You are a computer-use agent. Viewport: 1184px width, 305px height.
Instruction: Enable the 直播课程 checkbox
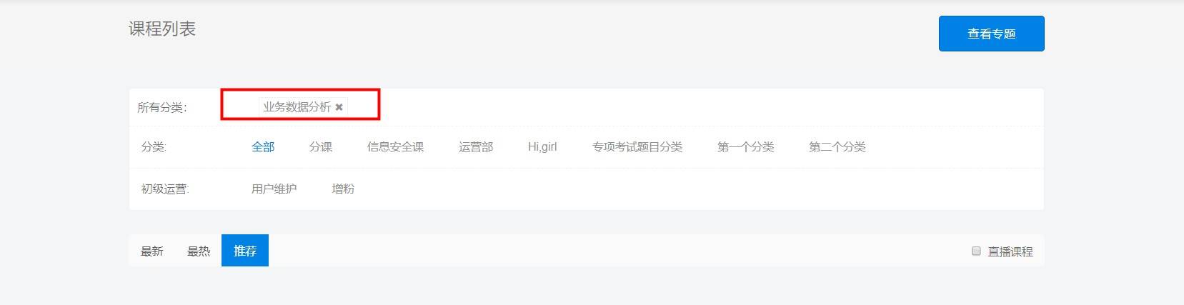click(976, 251)
